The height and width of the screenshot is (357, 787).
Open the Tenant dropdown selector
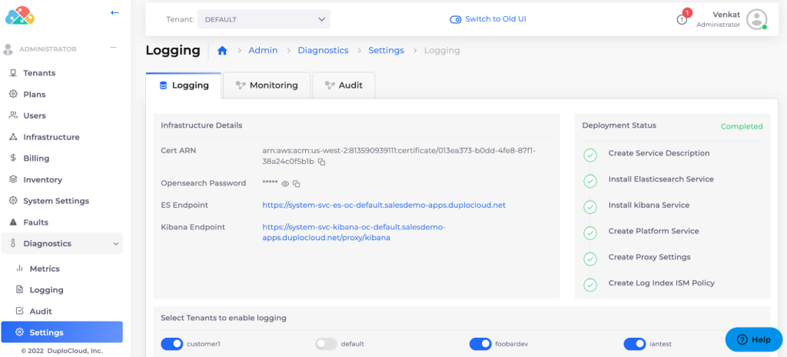[264, 19]
